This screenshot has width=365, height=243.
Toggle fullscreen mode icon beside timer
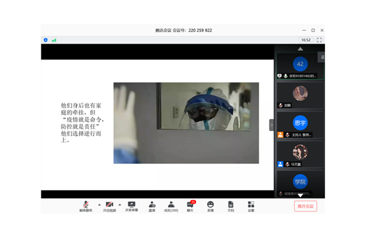pyautogui.click(x=319, y=40)
